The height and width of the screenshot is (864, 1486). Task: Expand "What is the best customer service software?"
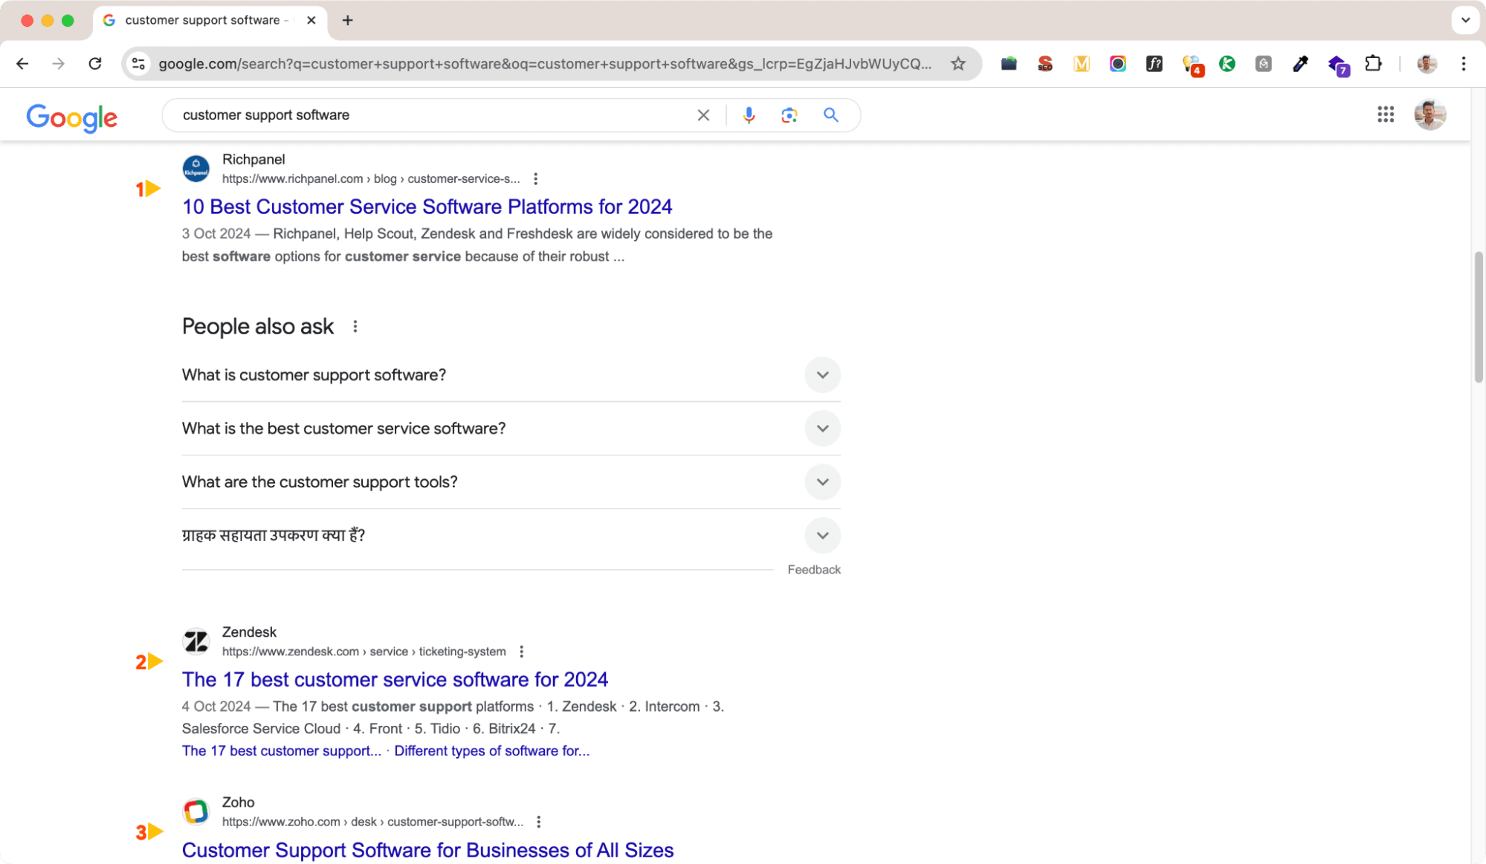click(x=822, y=429)
